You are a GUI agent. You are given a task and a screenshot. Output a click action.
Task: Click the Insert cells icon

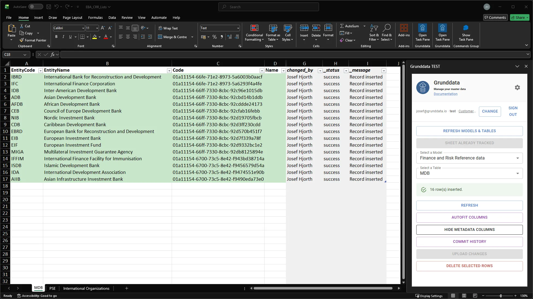[x=304, y=28]
